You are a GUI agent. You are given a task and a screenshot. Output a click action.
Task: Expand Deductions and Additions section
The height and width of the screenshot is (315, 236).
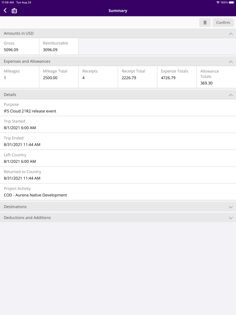pos(118,218)
